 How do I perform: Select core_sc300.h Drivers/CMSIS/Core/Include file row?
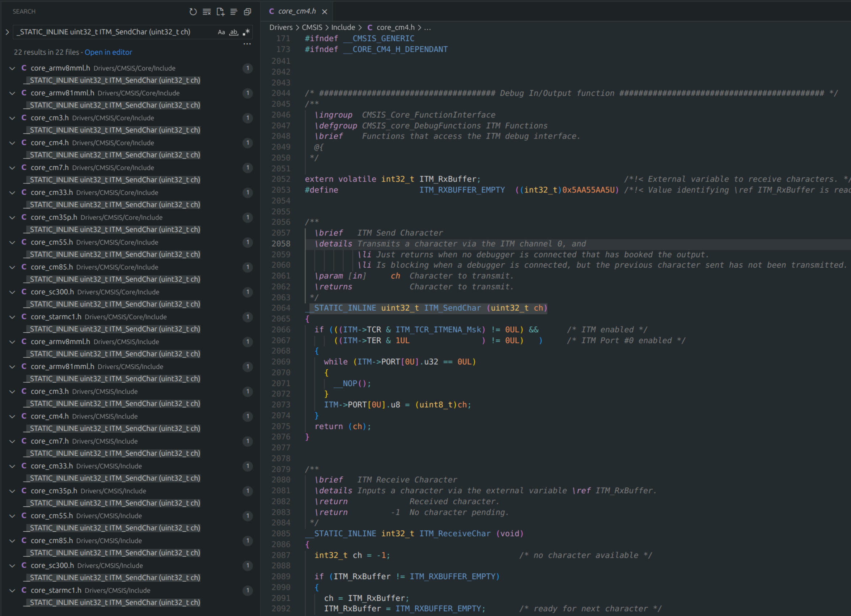(130, 292)
